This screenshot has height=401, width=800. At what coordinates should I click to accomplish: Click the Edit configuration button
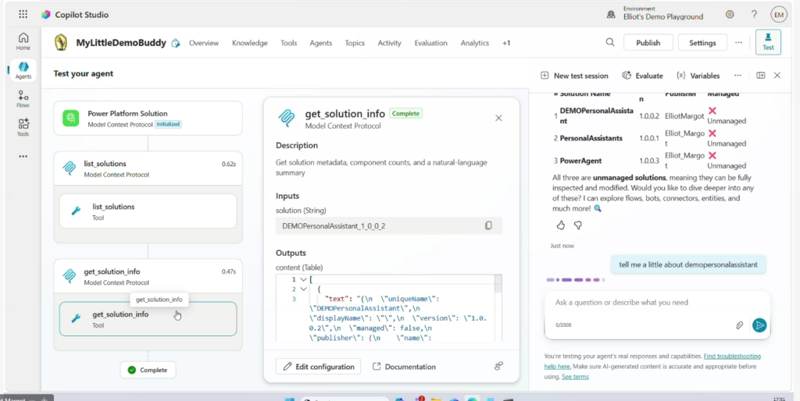pyautogui.click(x=320, y=367)
